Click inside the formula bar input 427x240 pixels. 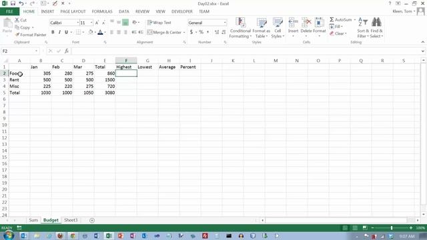245,51
